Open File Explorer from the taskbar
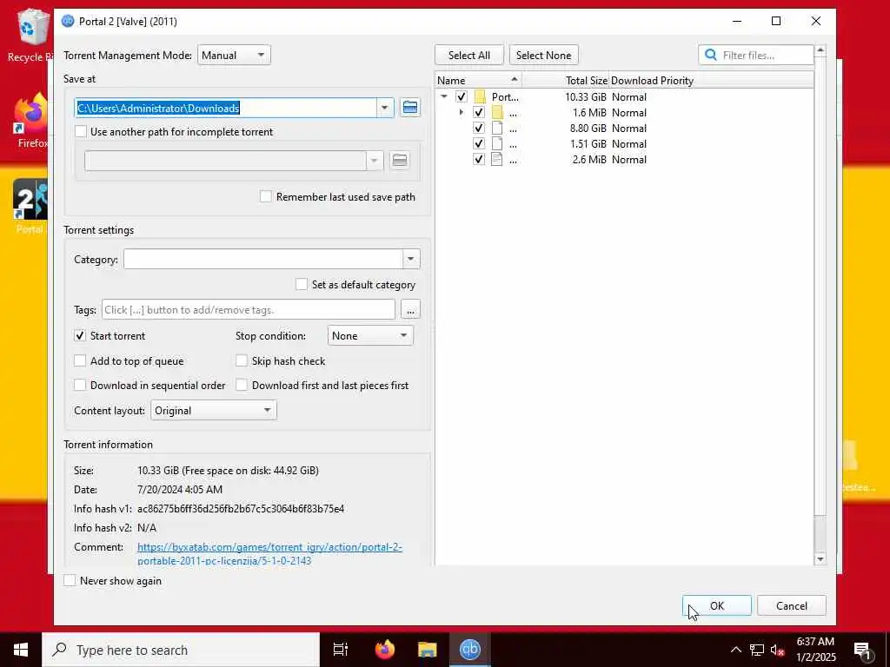The height and width of the screenshot is (667, 890). [427, 650]
